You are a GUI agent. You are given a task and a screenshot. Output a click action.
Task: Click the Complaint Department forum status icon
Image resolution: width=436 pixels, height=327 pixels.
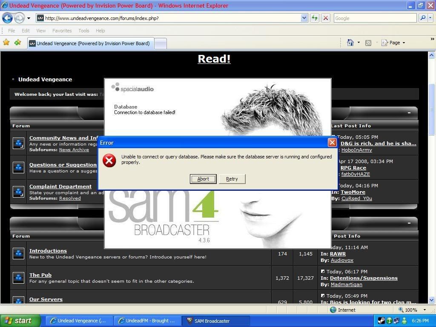(19, 192)
